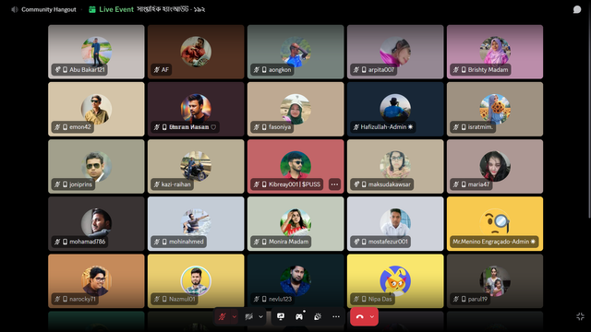Click parul19's mobile device icon
The width and height of the screenshot is (591, 332).
click(x=464, y=299)
